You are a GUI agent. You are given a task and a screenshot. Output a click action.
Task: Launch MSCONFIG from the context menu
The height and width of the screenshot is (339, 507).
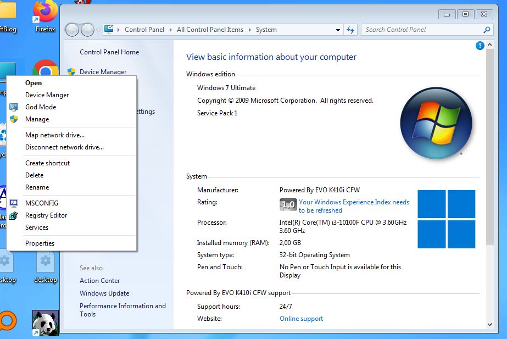[71, 203]
